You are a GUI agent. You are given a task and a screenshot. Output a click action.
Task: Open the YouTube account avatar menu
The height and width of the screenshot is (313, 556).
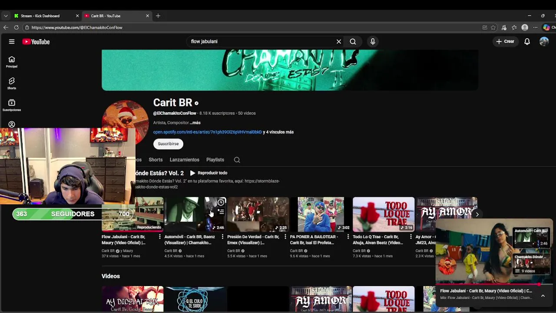pos(544,42)
